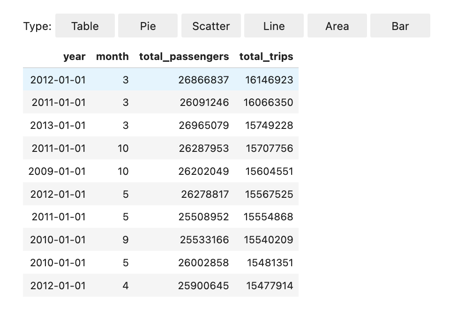Screen dimensions: 450x315
Task: Switch to the Pie chart view
Action: pyautogui.click(x=148, y=26)
